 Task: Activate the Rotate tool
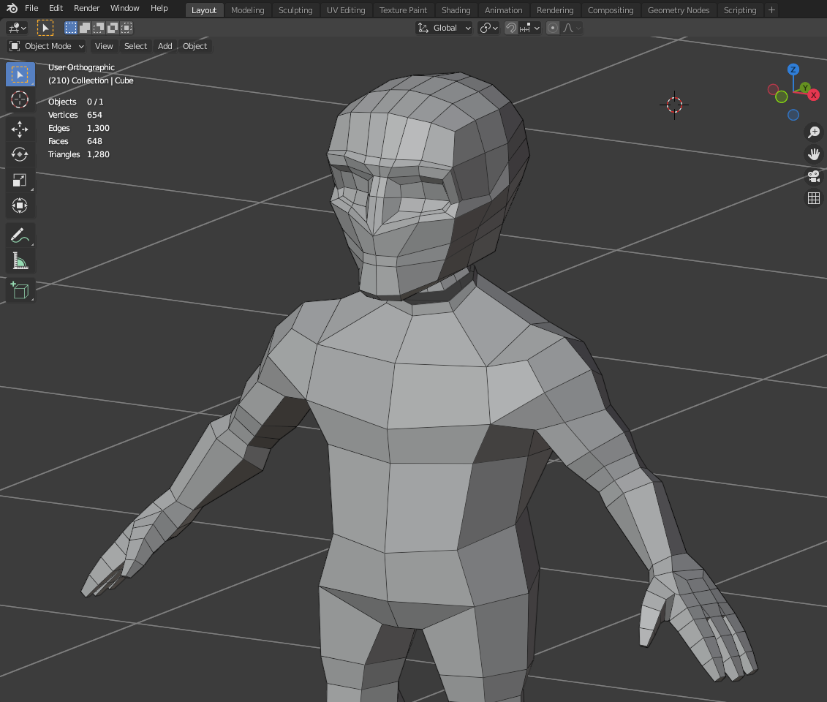20,154
